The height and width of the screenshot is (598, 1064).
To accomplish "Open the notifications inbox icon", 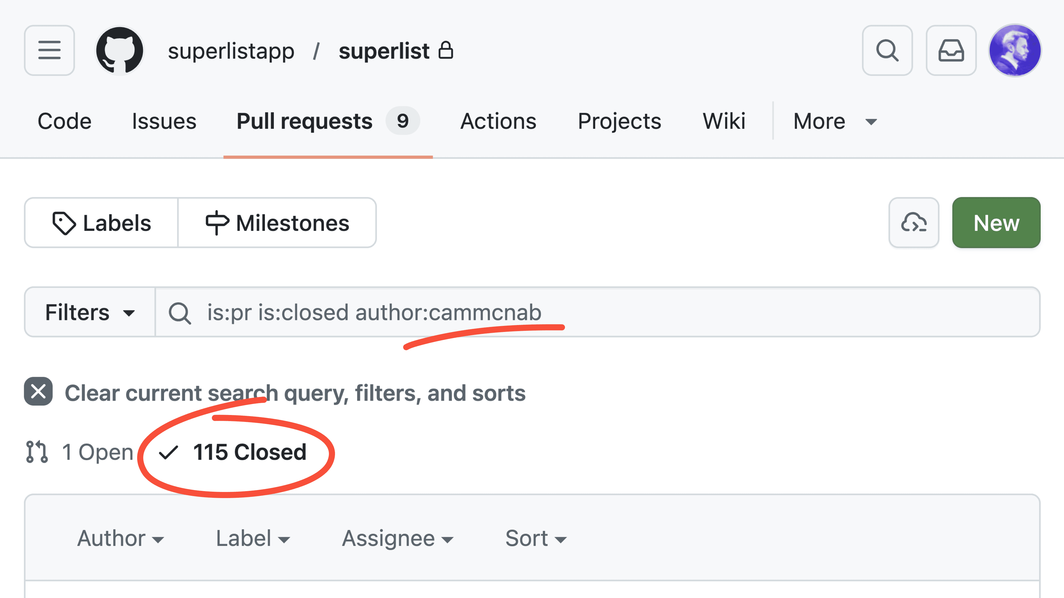I will click(x=951, y=50).
